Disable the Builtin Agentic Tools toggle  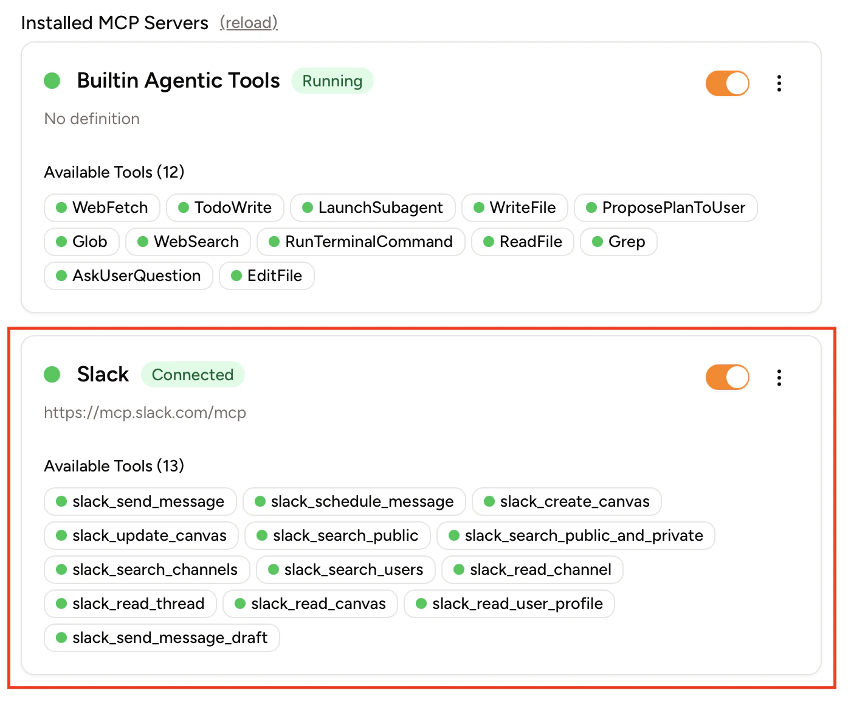pyautogui.click(x=727, y=83)
